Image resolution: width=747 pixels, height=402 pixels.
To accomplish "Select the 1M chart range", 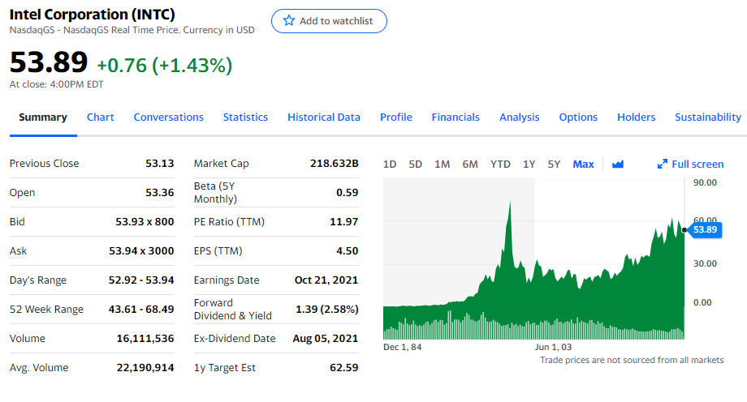I will (x=442, y=165).
